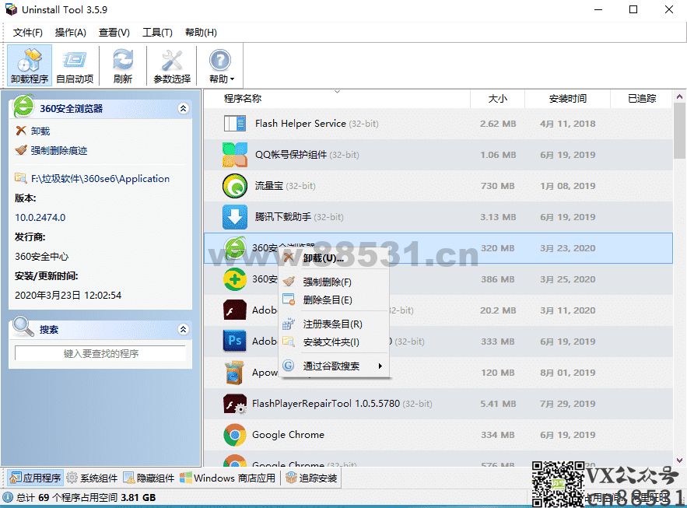Click the list scrollbar up arrow
This screenshot has width=687, height=508.
(679, 96)
